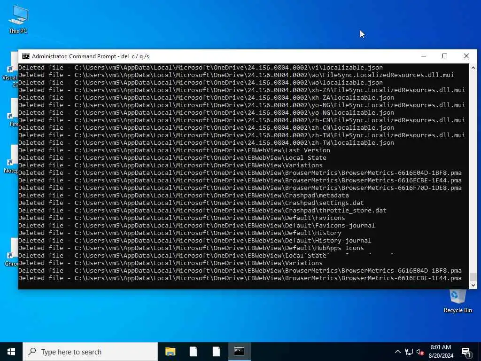
Task: Open the network status tray icon
Action: coord(409,352)
